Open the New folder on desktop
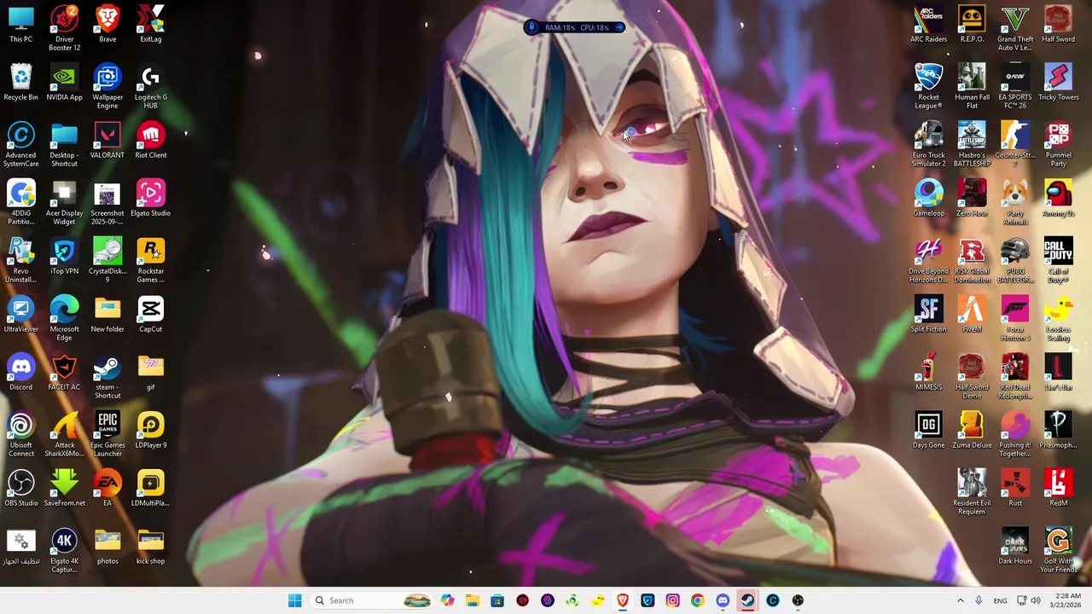Viewport: 1092px width, 614px height. pos(107,314)
